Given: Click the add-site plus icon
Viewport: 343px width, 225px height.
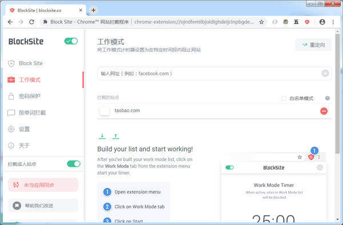Looking at the screenshot, I should (x=325, y=74).
